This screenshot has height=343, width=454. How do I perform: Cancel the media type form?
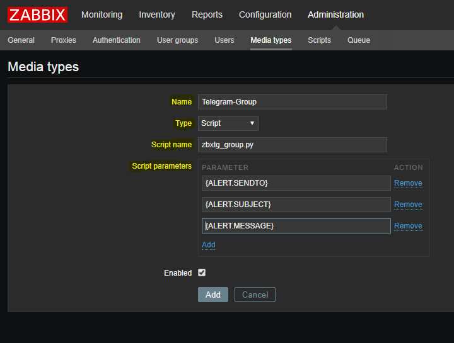click(x=255, y=295)
